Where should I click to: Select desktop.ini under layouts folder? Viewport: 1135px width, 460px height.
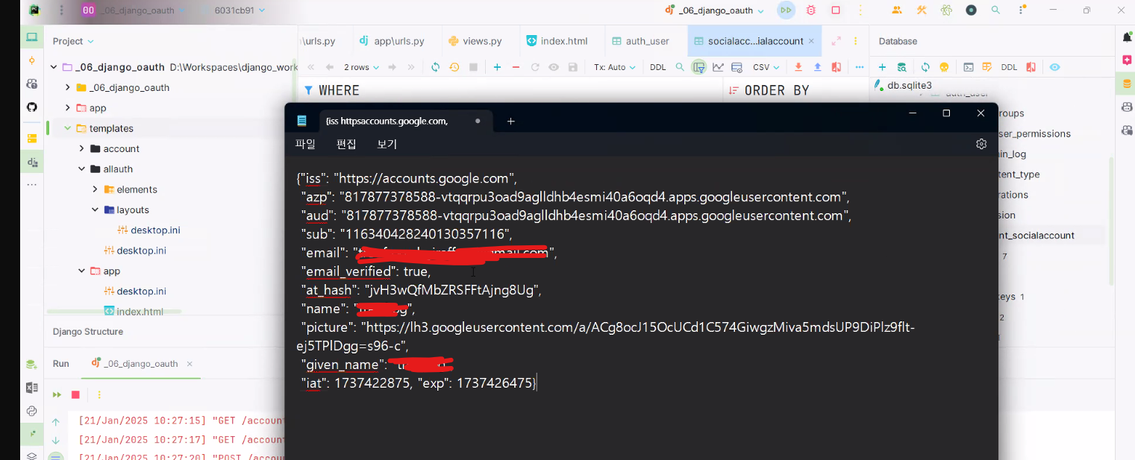coord(148,230)
